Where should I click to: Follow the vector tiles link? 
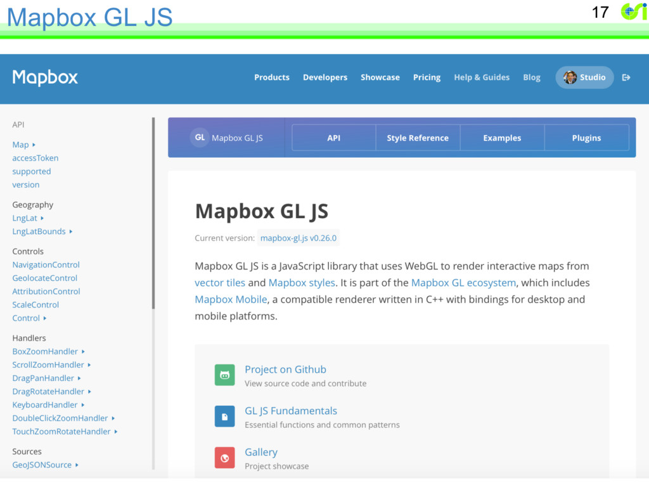click(x=220, y=283)
